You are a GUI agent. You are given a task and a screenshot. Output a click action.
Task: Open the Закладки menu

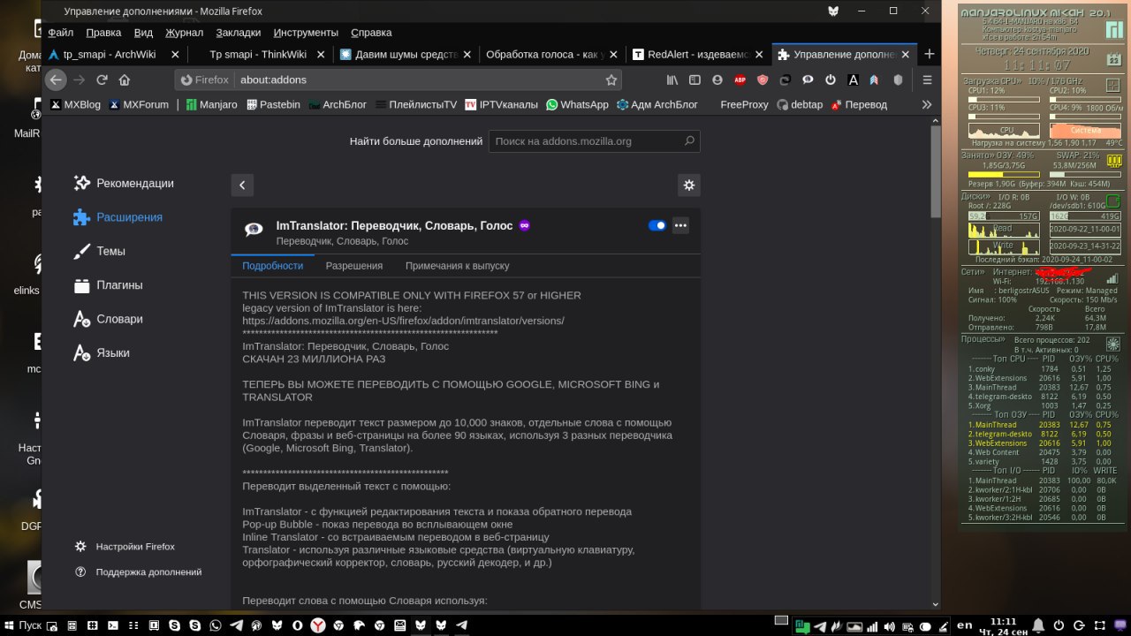pyautogui.click(x=239, y=33)
